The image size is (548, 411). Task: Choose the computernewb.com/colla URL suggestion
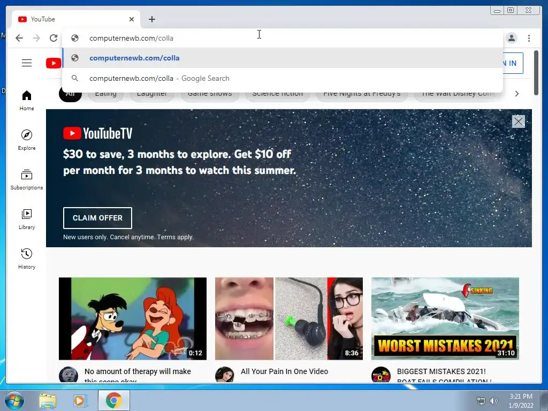[x=283, y=58]
